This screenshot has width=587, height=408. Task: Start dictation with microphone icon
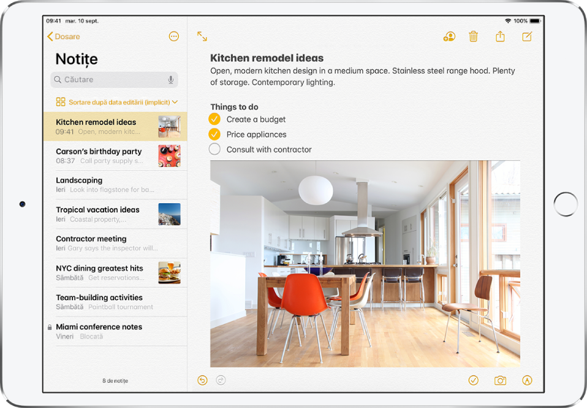click(x=171, y=80)
